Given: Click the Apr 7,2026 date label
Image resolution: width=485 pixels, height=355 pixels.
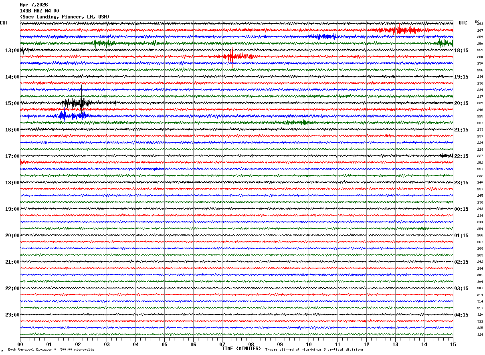Looking at the screenshot, I should tap(34, 5).
